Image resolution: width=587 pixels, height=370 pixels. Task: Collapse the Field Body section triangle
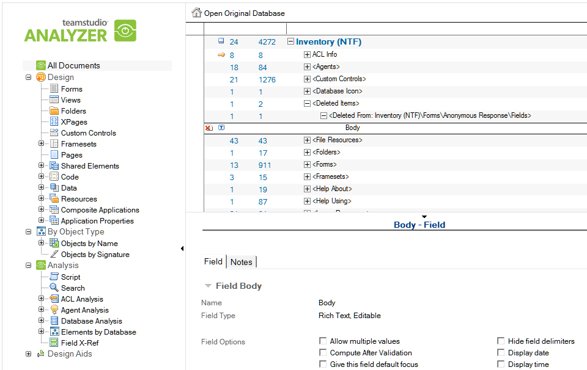click(x=208, y=286)
